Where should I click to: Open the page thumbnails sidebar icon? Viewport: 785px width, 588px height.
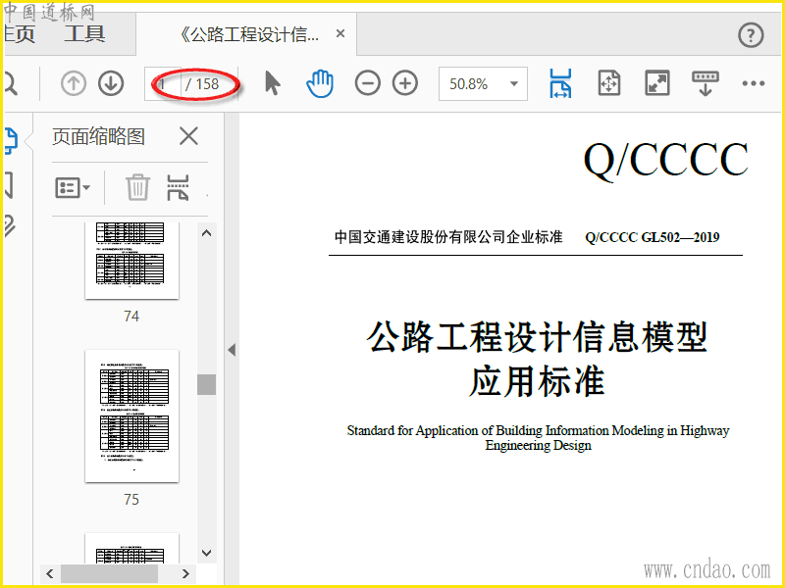point(11,140)
